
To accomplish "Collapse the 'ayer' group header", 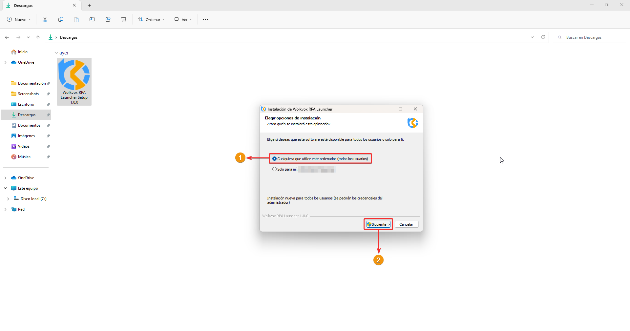I will (x=56, y=53).
